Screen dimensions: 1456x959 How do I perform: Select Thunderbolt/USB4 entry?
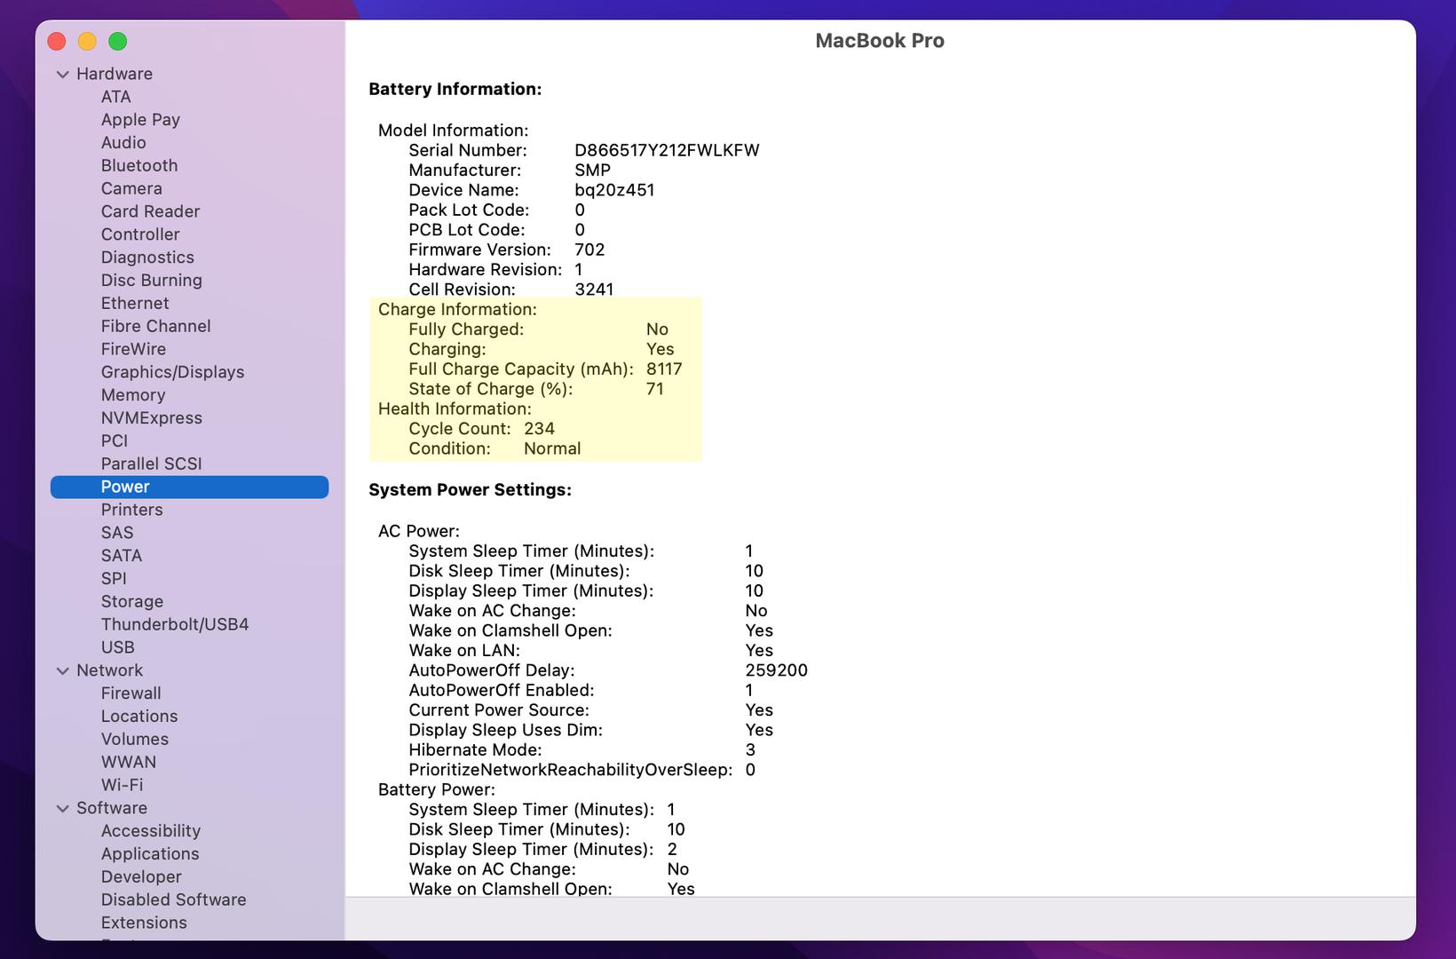pos(175,625)
